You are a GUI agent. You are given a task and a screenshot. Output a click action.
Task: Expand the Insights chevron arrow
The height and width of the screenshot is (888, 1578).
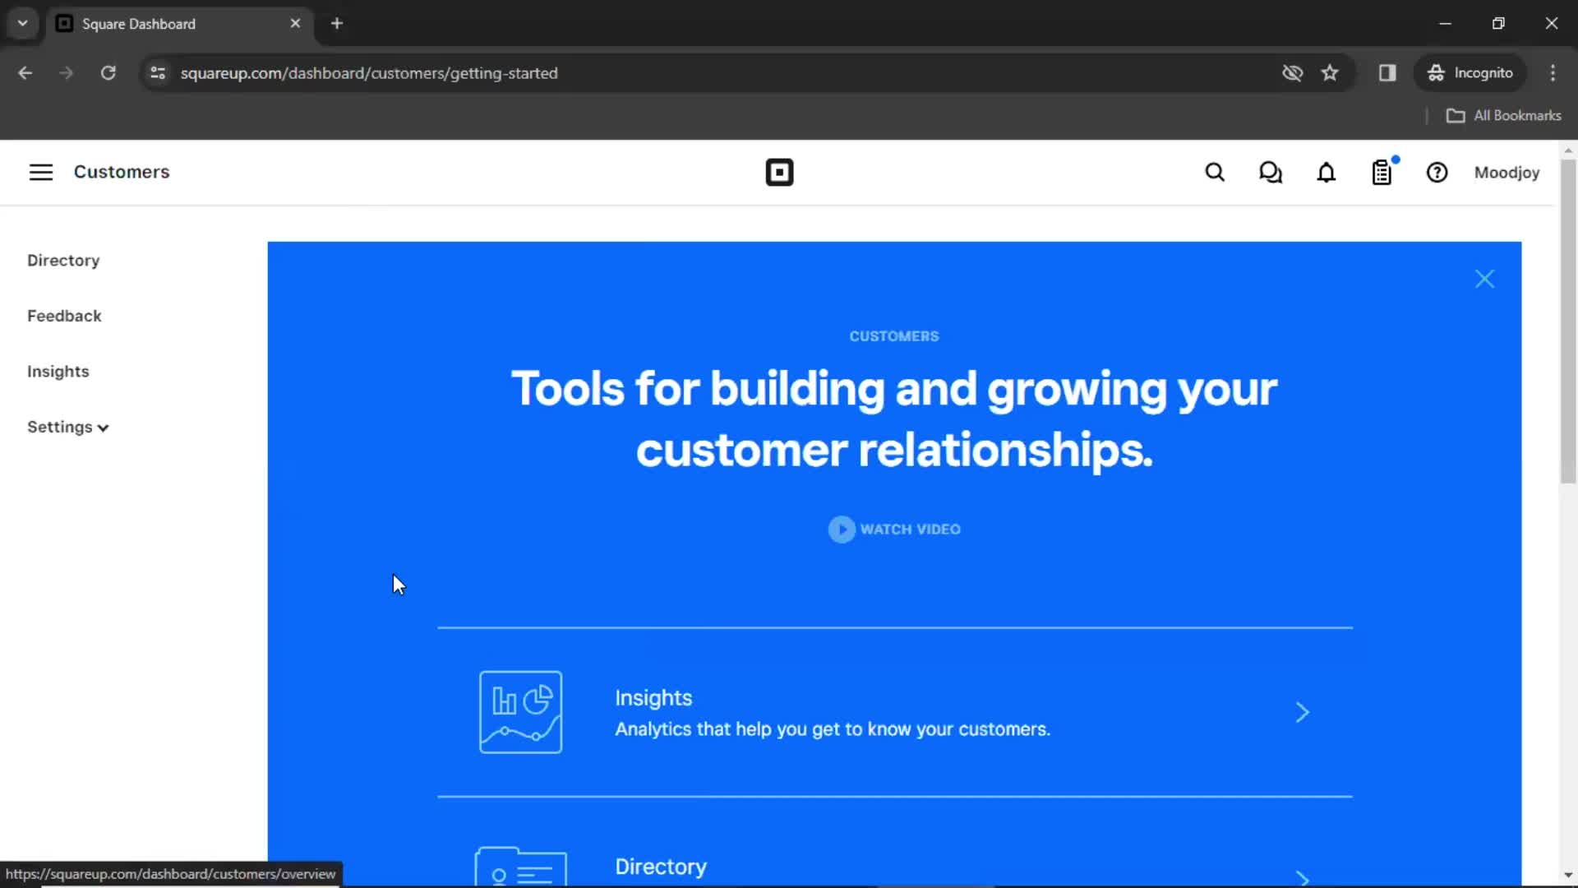(x=1302, y=711)
